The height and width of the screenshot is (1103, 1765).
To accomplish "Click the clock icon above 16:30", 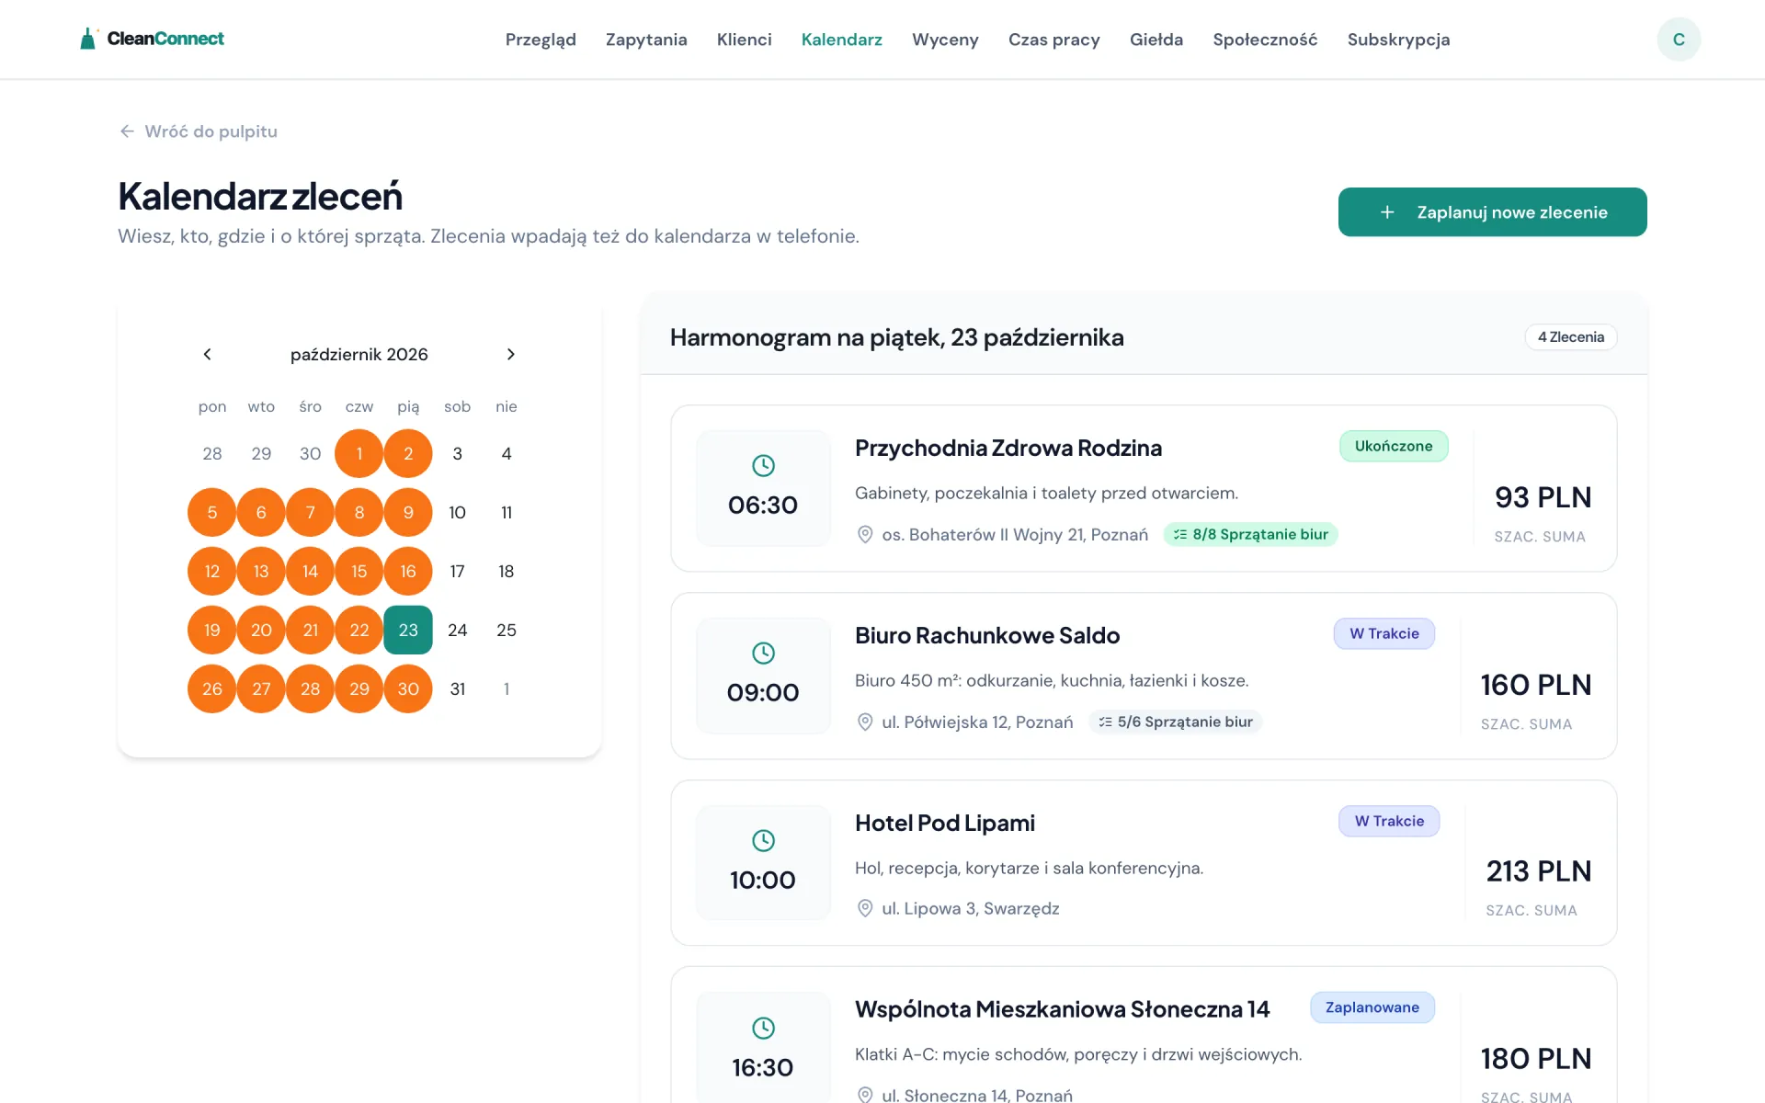I will click(763, 1029).
